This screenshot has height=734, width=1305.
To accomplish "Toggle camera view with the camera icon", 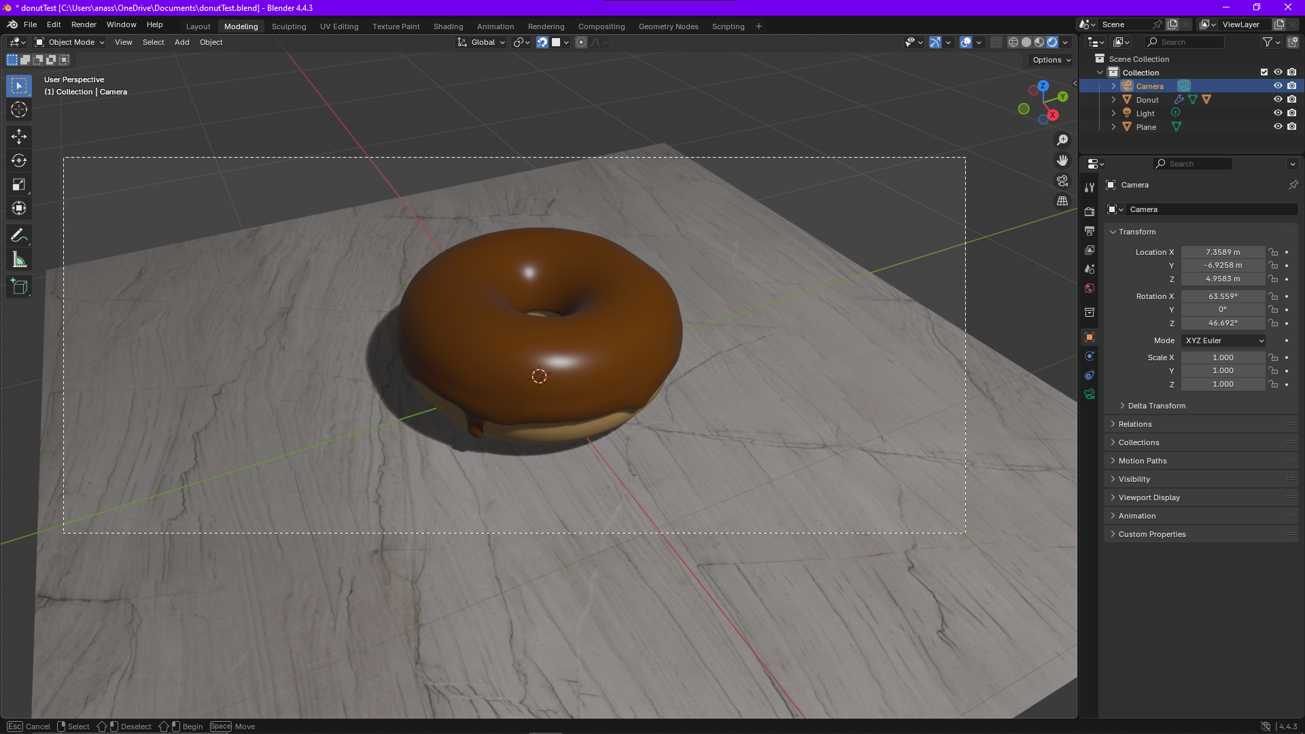I will coord(1062,181).
